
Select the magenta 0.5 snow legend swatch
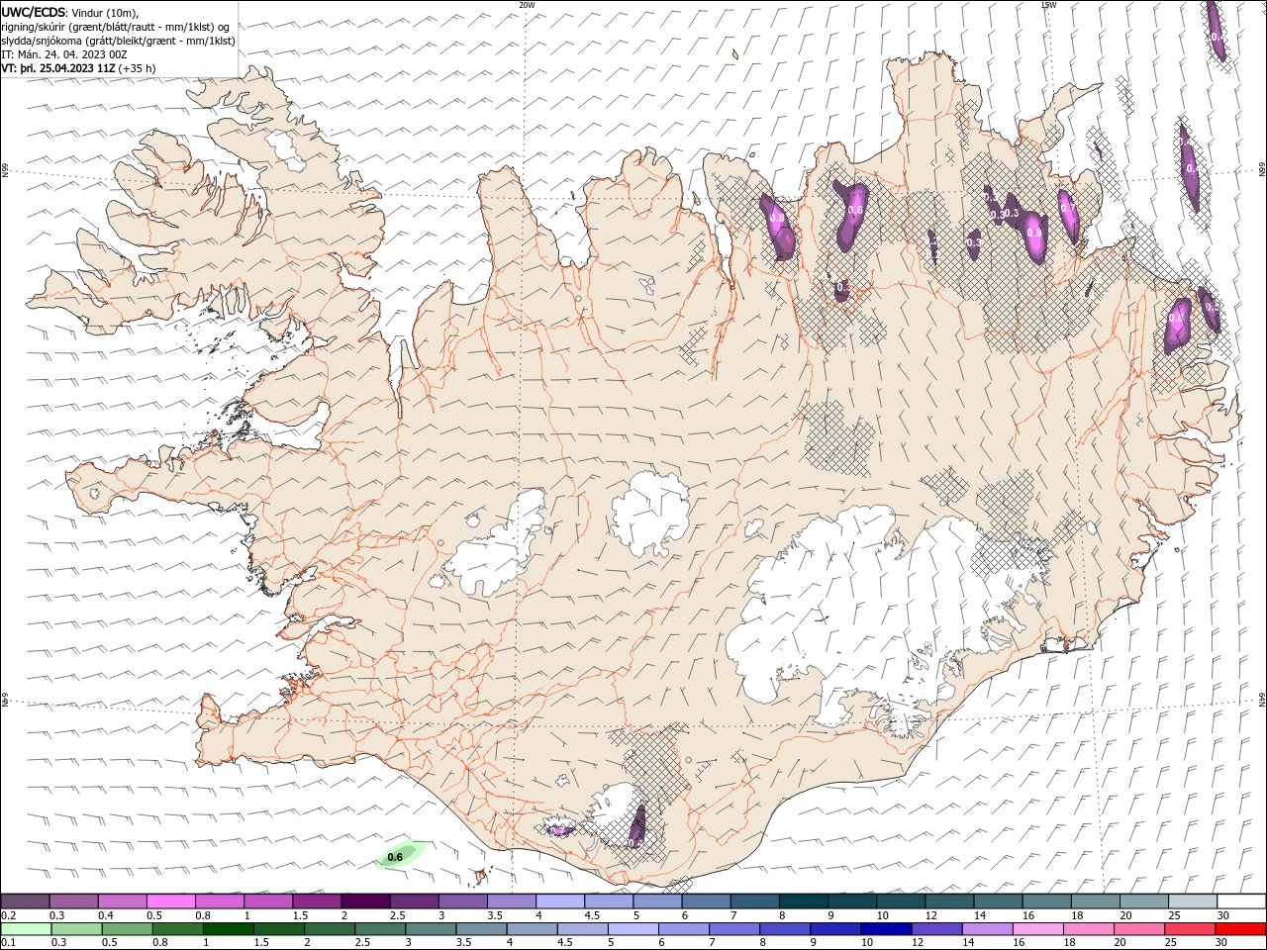[170, 901]
